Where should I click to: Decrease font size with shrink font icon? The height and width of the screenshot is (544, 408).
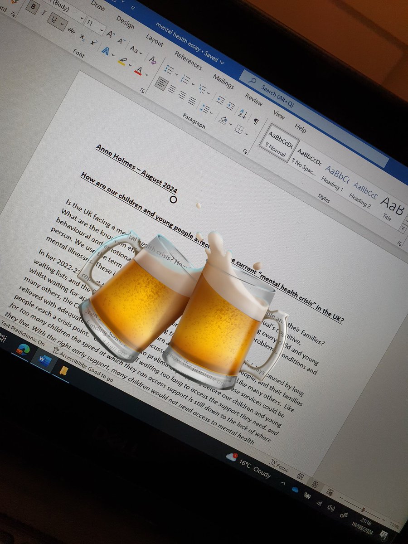121,41
